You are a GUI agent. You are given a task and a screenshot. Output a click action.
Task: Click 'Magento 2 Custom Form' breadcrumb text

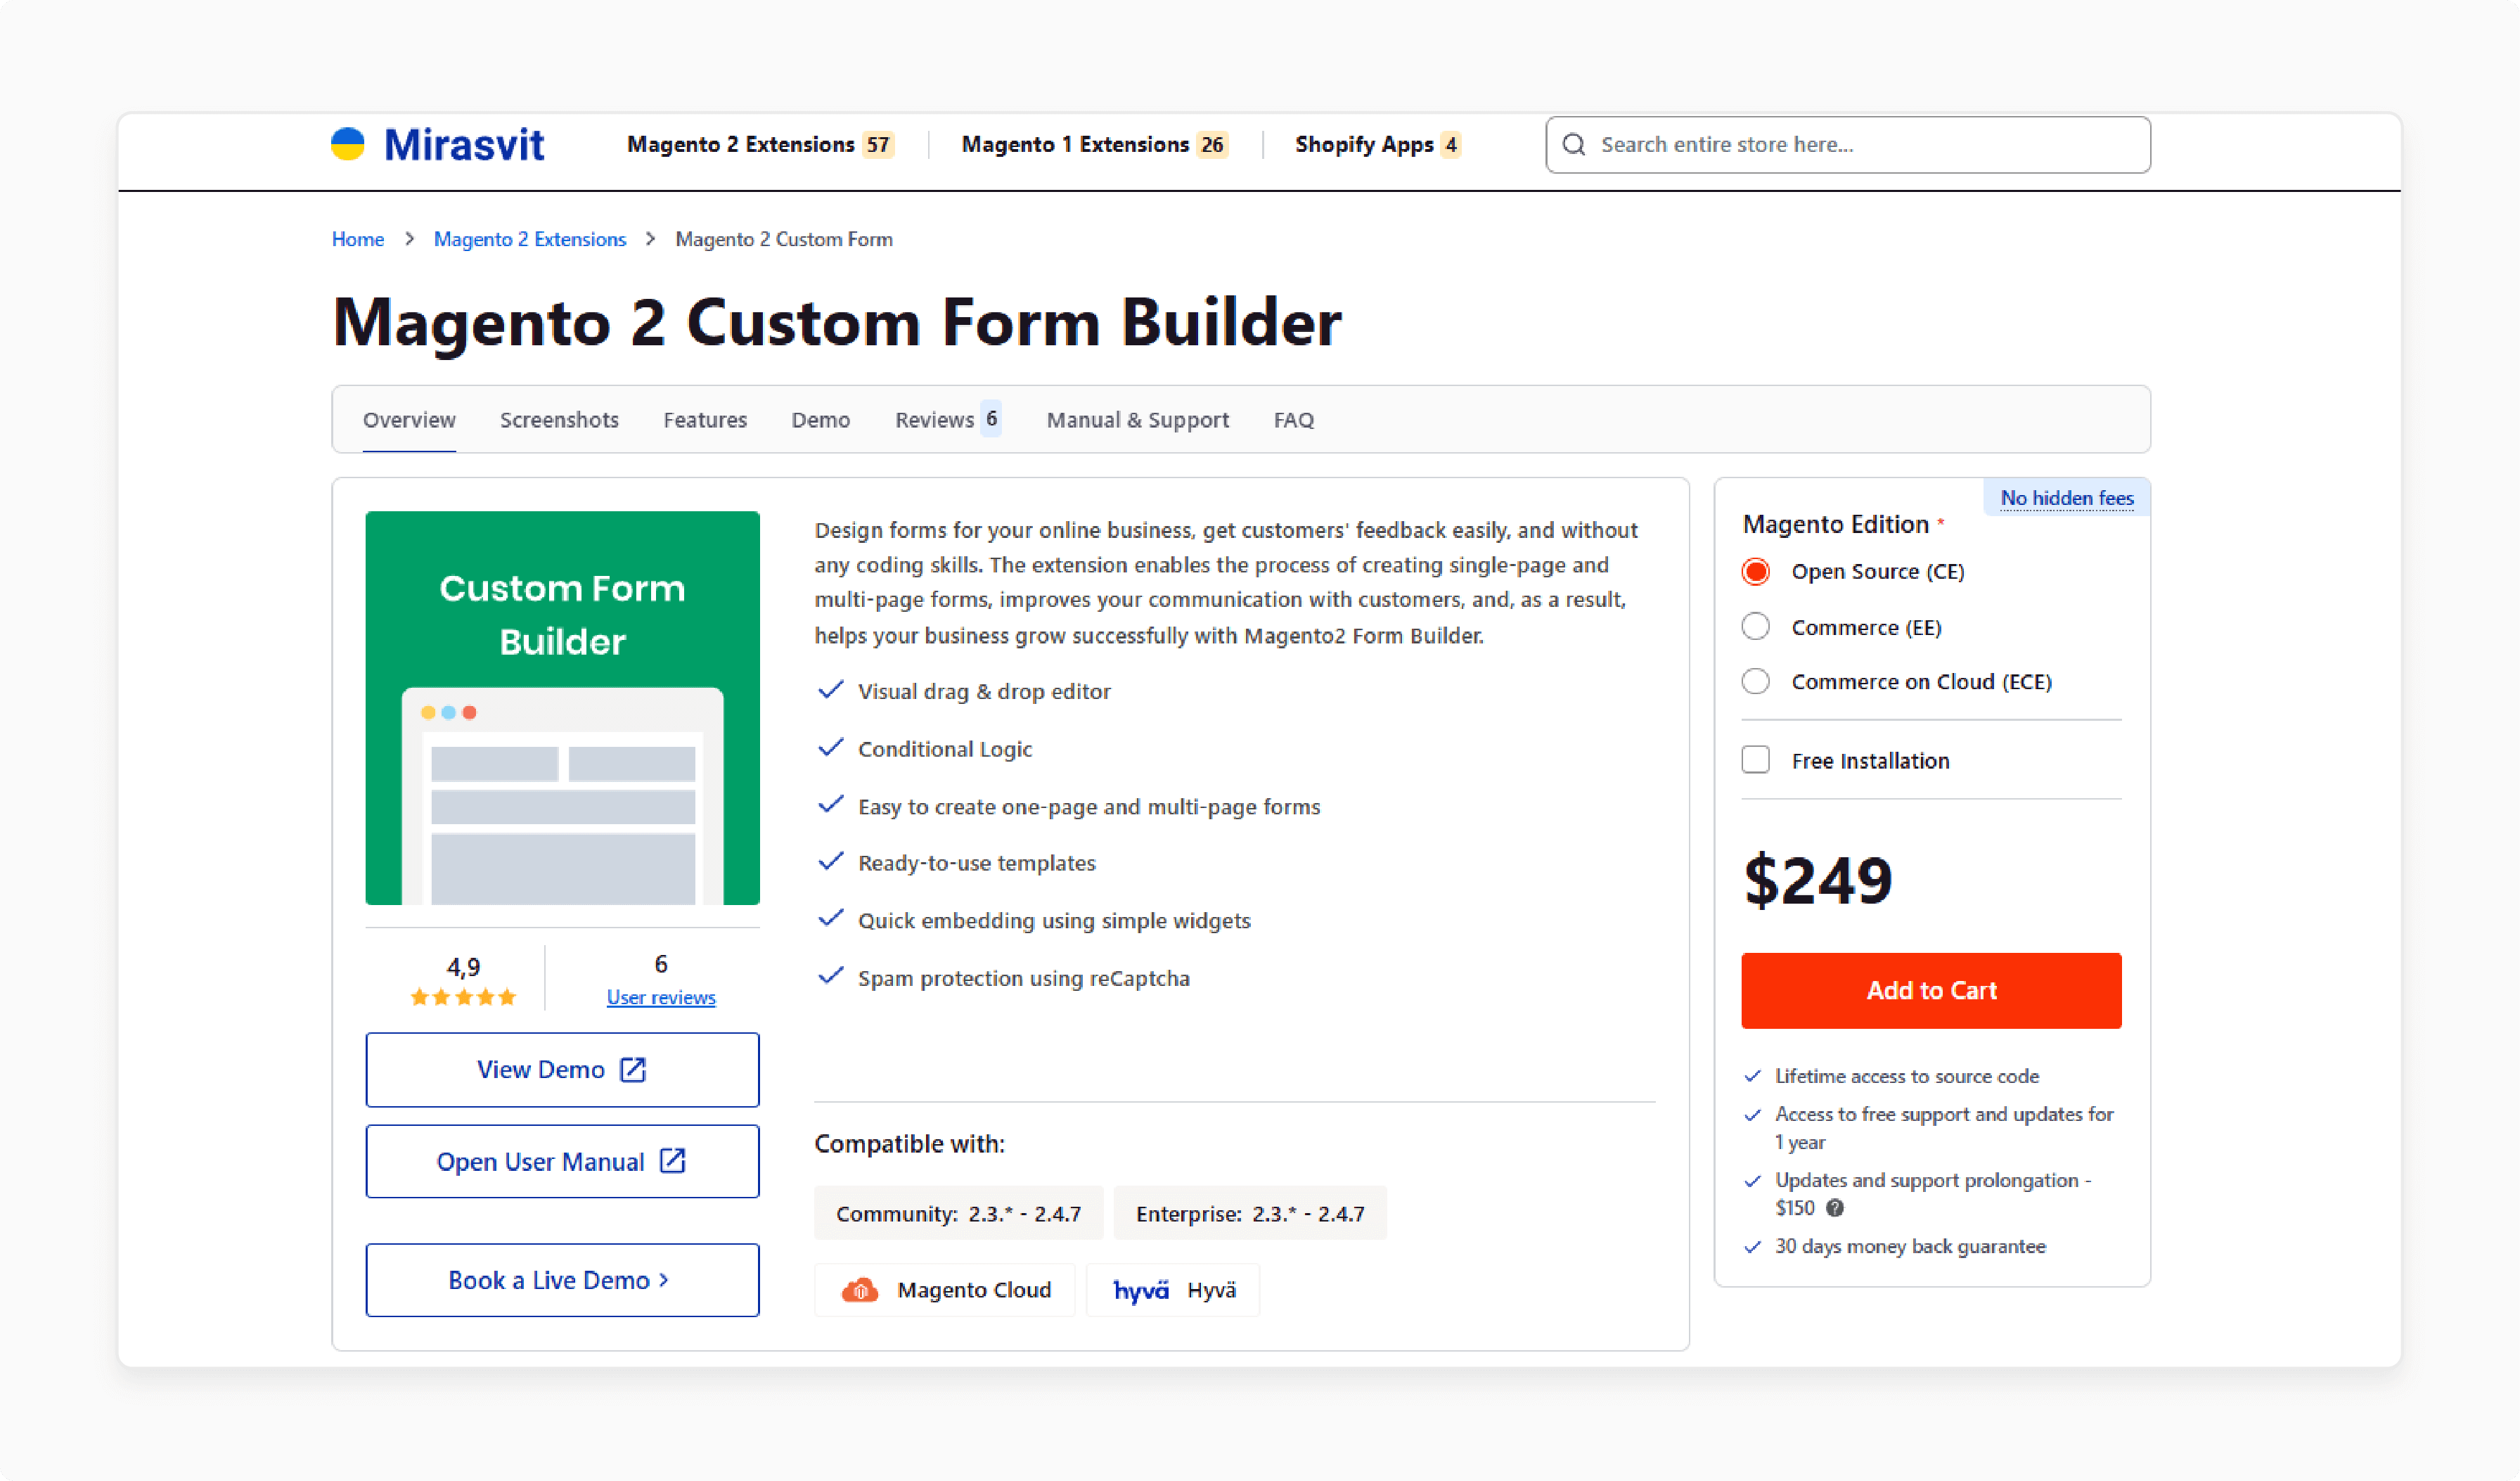coord(784,239)
